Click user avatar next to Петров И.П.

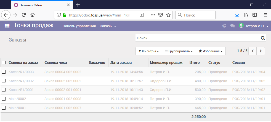coord(241,26)
